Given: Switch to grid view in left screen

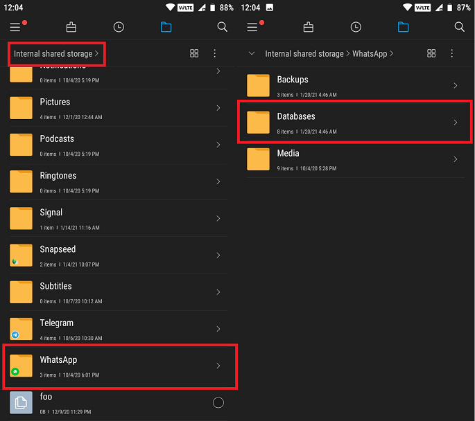Looking at the screenshot, I should [194, 53].
